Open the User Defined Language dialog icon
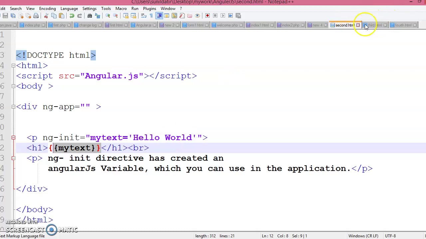 click(166, 16)
